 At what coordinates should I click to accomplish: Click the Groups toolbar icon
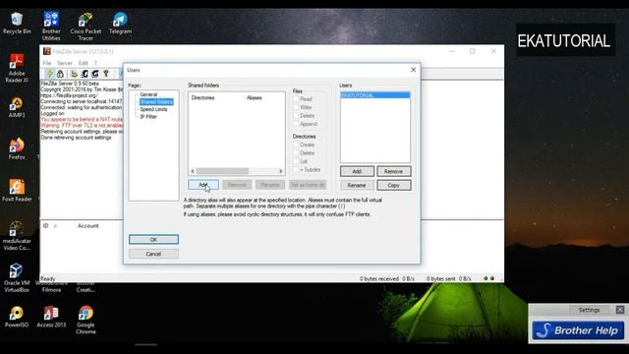click(95, 74)
